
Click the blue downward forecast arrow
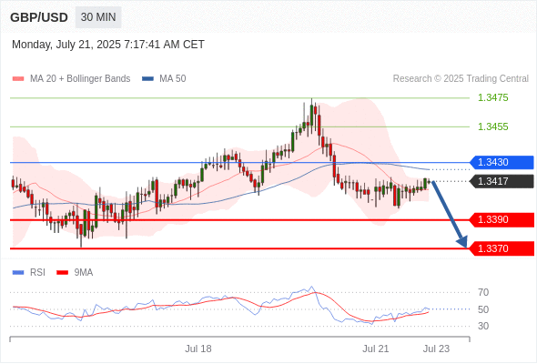(450, 214)
